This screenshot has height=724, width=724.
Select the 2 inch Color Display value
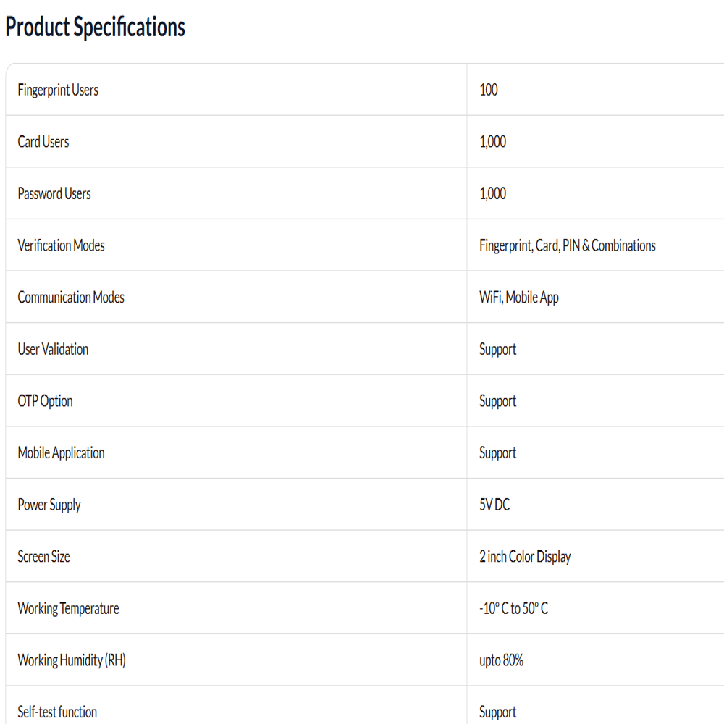[x=526, y=557]
